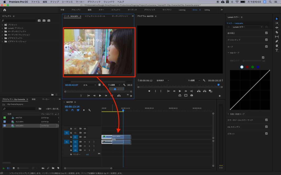The image size is (281, 175).
Task: Click the Type tool icon on the right edge
Action: tap(277, 50)
